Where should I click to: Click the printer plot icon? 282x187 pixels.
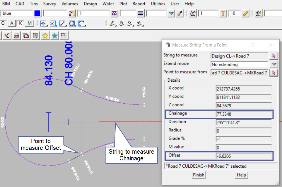click(16, 36)
